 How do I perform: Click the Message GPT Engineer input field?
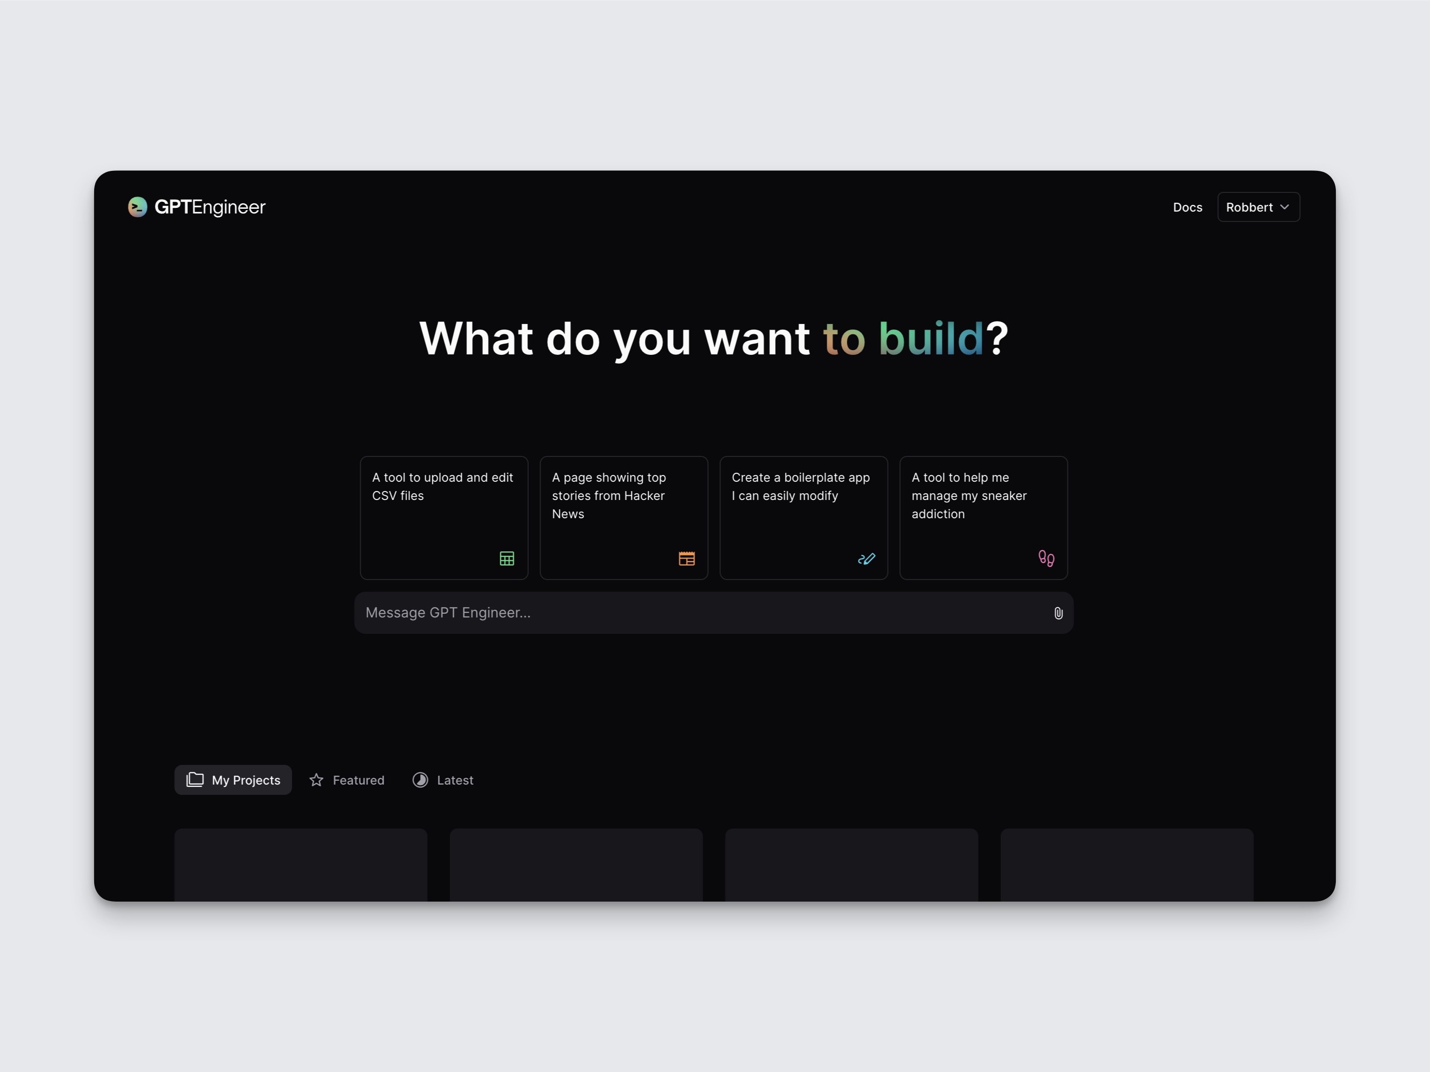click(x=714, y=611)
